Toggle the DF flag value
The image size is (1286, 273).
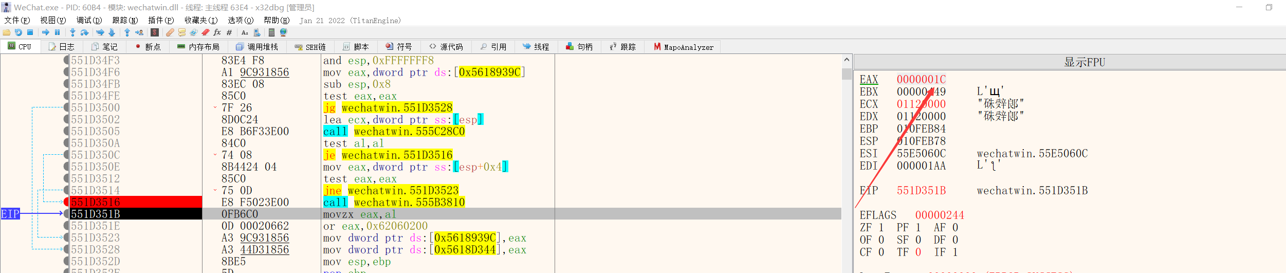[955, 240]
